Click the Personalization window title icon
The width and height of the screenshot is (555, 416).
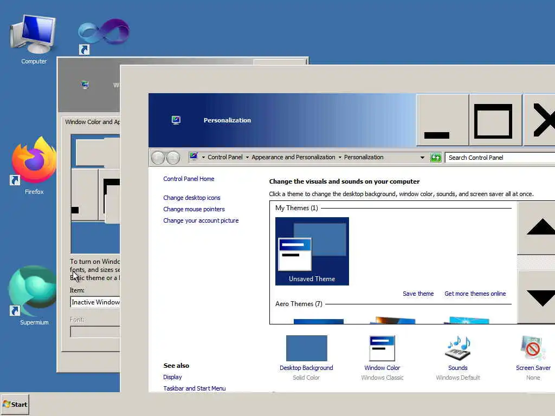[176, 120]
